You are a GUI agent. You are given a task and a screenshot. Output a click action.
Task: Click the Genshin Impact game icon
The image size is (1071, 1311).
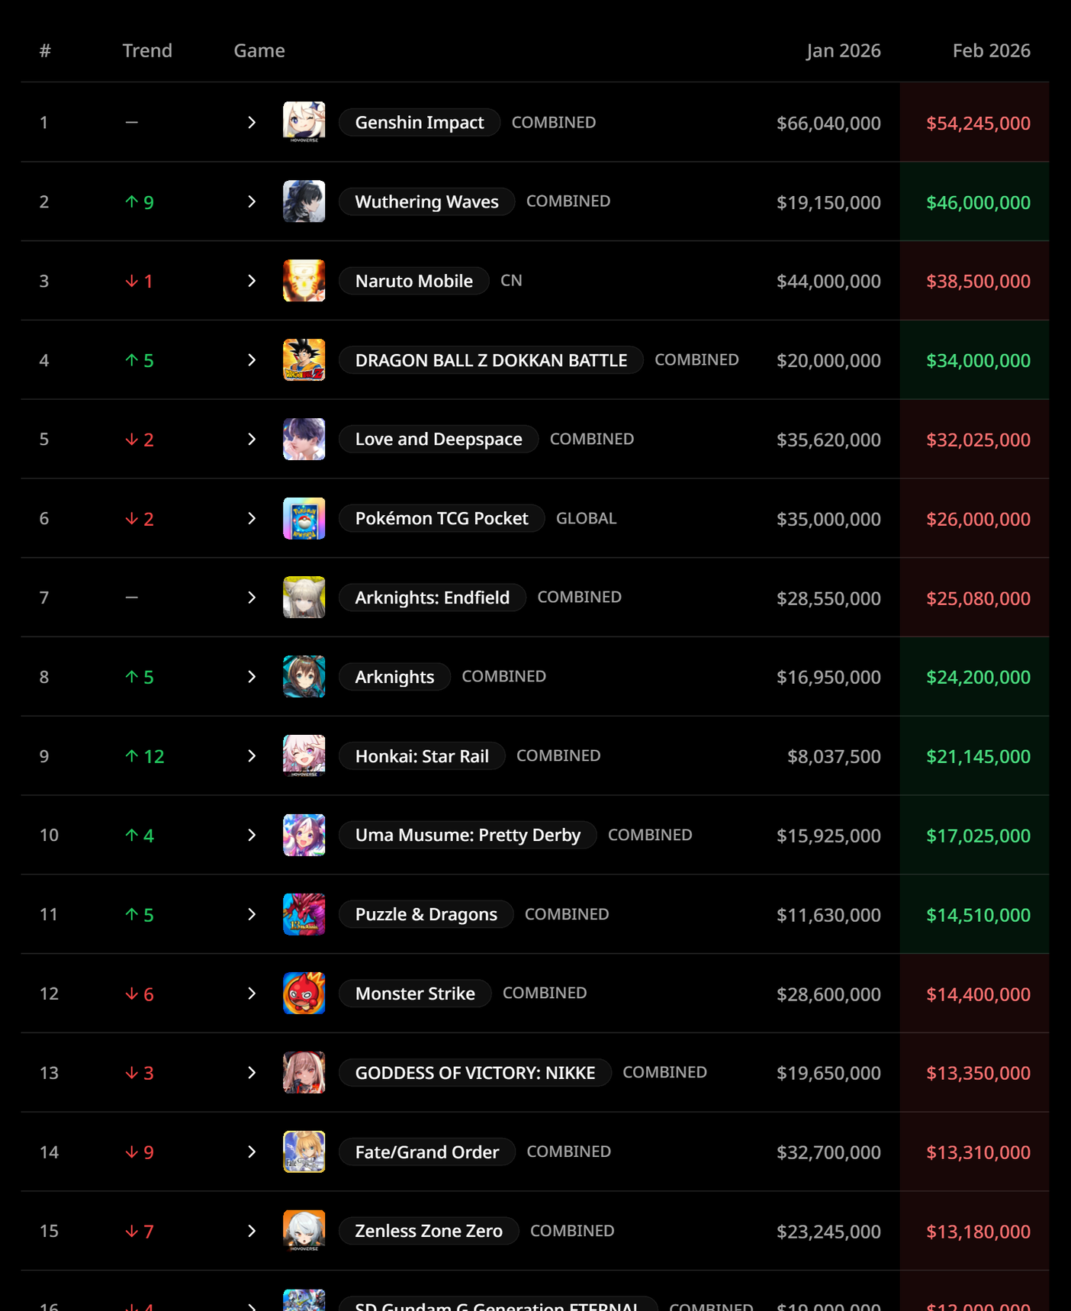304,122
